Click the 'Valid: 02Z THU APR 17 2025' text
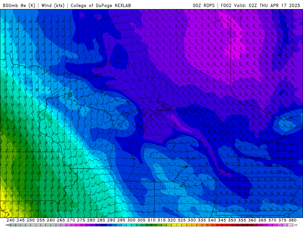Image resolution: width=303 pixels, height=227 pixels. click(267, 5)
